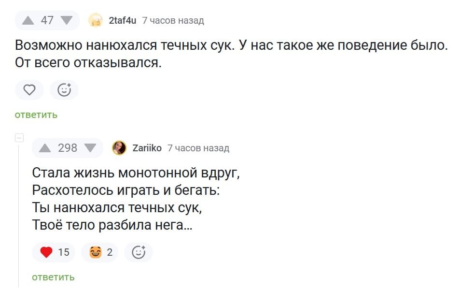Image resolution: width=460 pixels, height=291 pixels.
Task: Collapse Zariiko's comment thread with the minus box
Action: click(x=19, y=137)
